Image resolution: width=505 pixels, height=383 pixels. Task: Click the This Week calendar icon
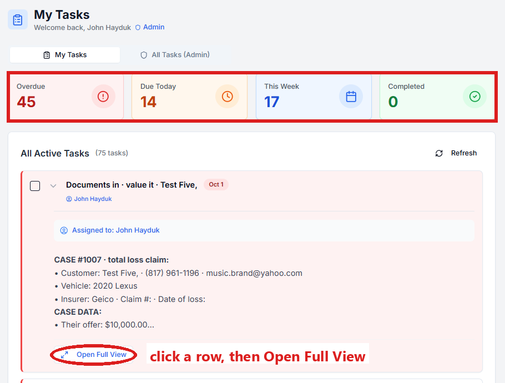[x=351, y=97]
